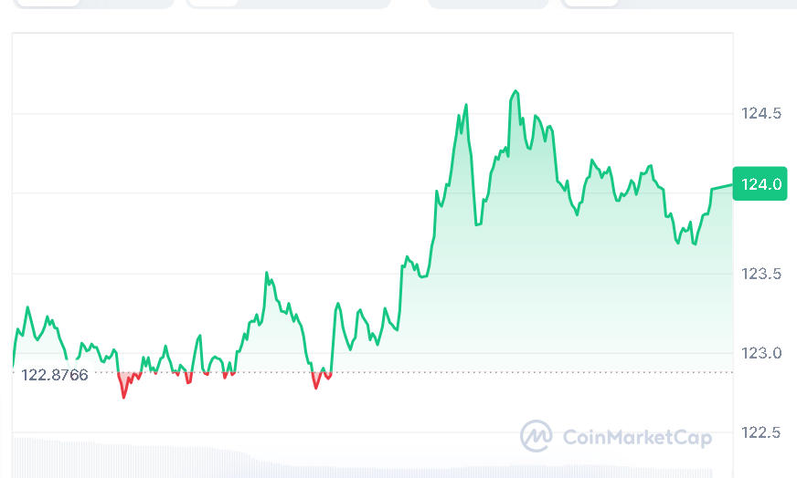Click the 123.0 price axis label
The height and width of the screenshot is (478, 797).
[760, 353]
